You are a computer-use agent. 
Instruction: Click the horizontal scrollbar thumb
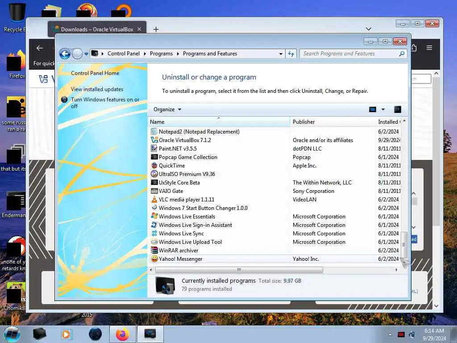point(239,270)
